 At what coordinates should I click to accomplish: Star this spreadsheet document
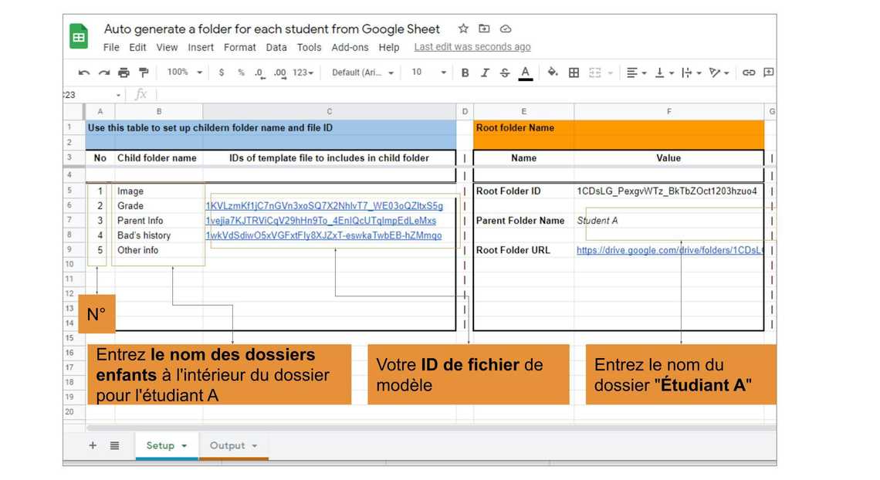point(463,29)
